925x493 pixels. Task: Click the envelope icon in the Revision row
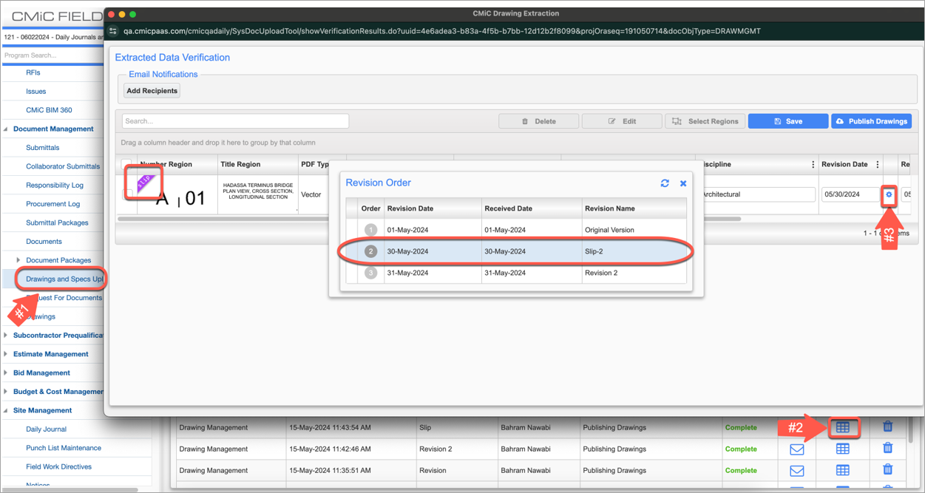pyautogui.click(x=797, y=470)
